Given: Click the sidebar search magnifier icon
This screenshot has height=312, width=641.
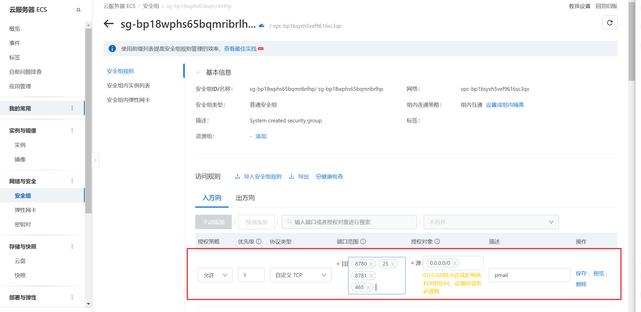Looking at the screenshot, I should tap(79, 10).
